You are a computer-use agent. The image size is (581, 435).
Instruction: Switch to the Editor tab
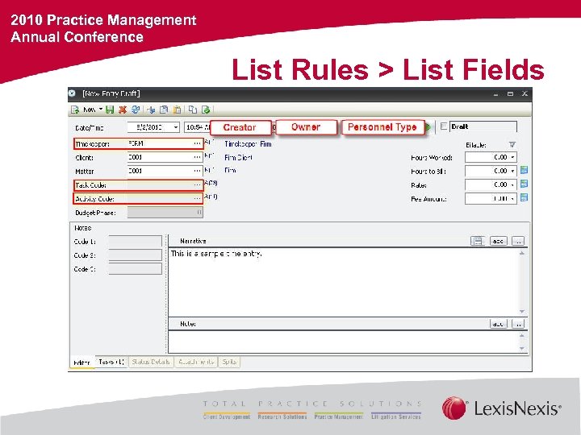click(x=82, y=362)
